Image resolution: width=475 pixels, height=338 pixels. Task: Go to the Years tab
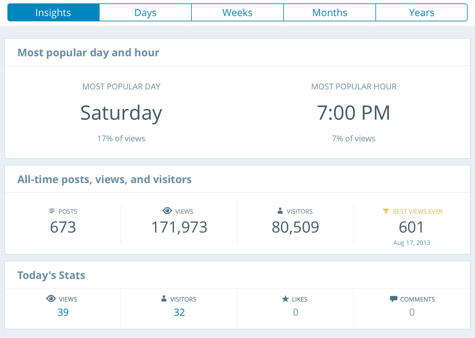point(422,13)
